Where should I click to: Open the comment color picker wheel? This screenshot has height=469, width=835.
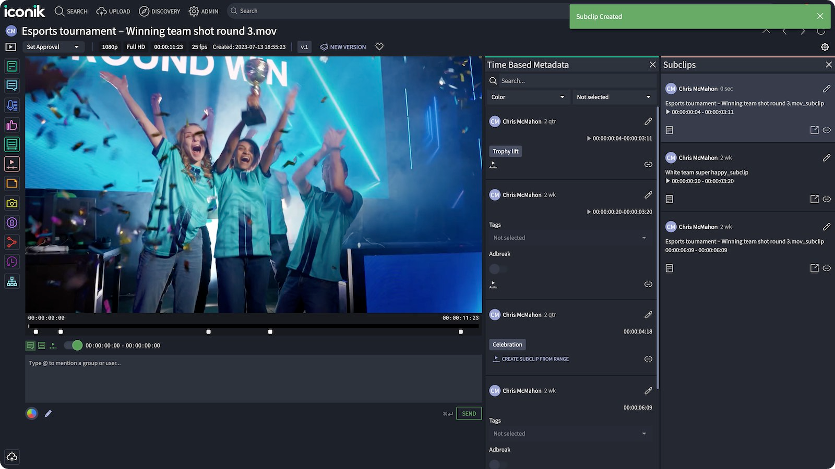tap(32, 413)
